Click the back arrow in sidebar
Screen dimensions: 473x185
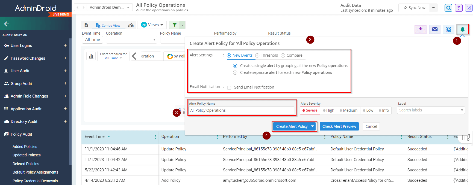tap(7, 24)
